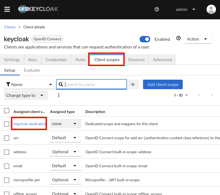
Task: Switch to the Settings tab
Action: (12, 60)
